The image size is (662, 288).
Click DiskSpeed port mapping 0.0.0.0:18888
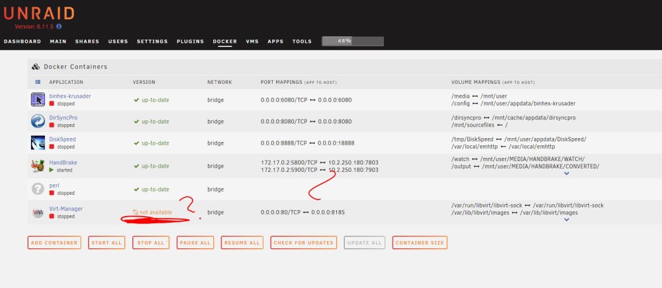pos(336,143)
